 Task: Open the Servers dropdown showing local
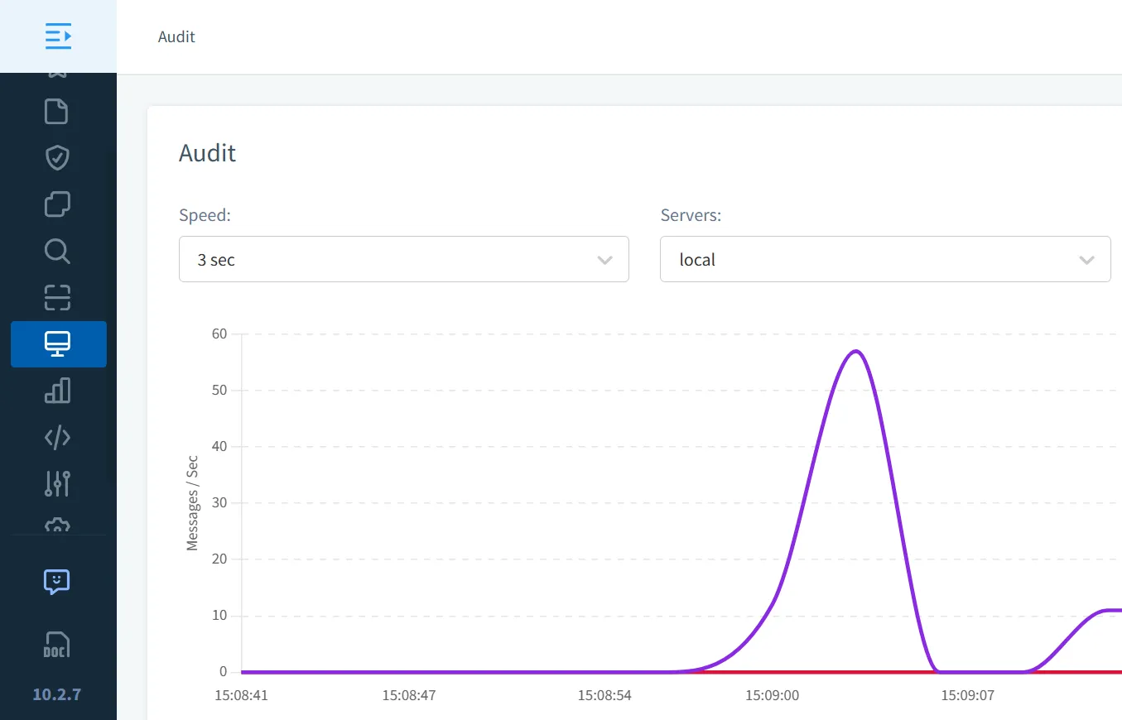tap(884, 259)
